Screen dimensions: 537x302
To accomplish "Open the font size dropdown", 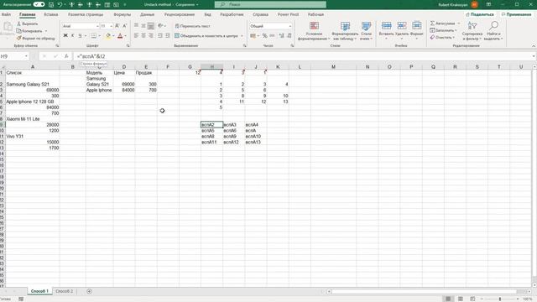I will 111,26.
